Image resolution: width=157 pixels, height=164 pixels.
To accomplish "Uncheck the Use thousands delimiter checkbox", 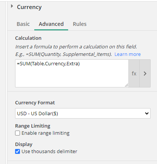I will point(17,152).
